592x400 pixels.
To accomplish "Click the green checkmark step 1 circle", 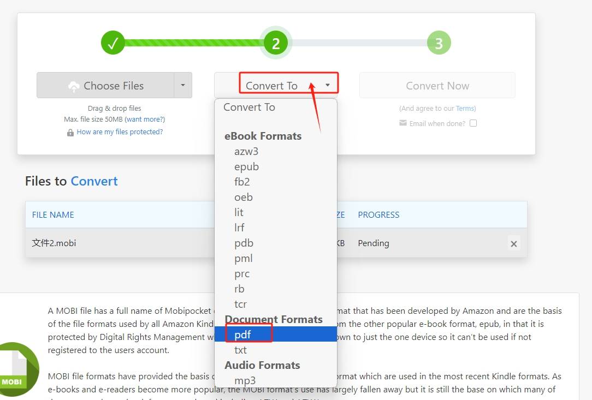I will tap(113, 43).
